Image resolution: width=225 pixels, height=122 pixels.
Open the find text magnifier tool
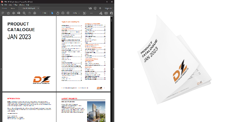point(24,13)
